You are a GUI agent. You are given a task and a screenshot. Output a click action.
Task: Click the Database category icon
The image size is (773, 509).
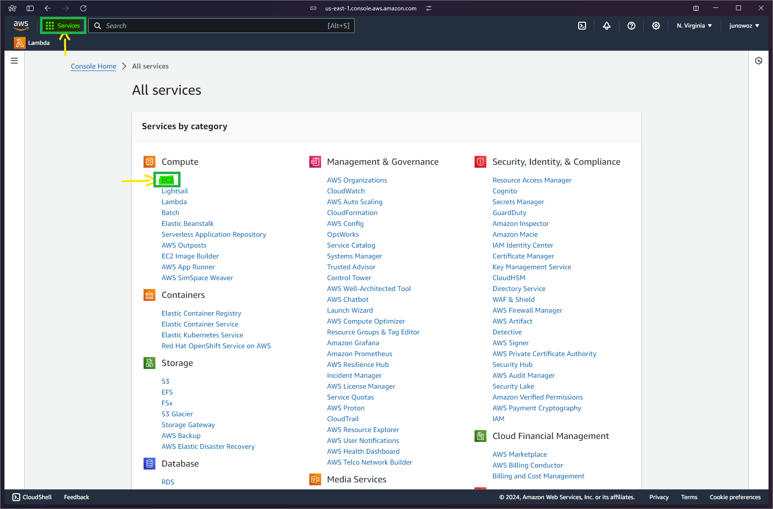(149, 463)
